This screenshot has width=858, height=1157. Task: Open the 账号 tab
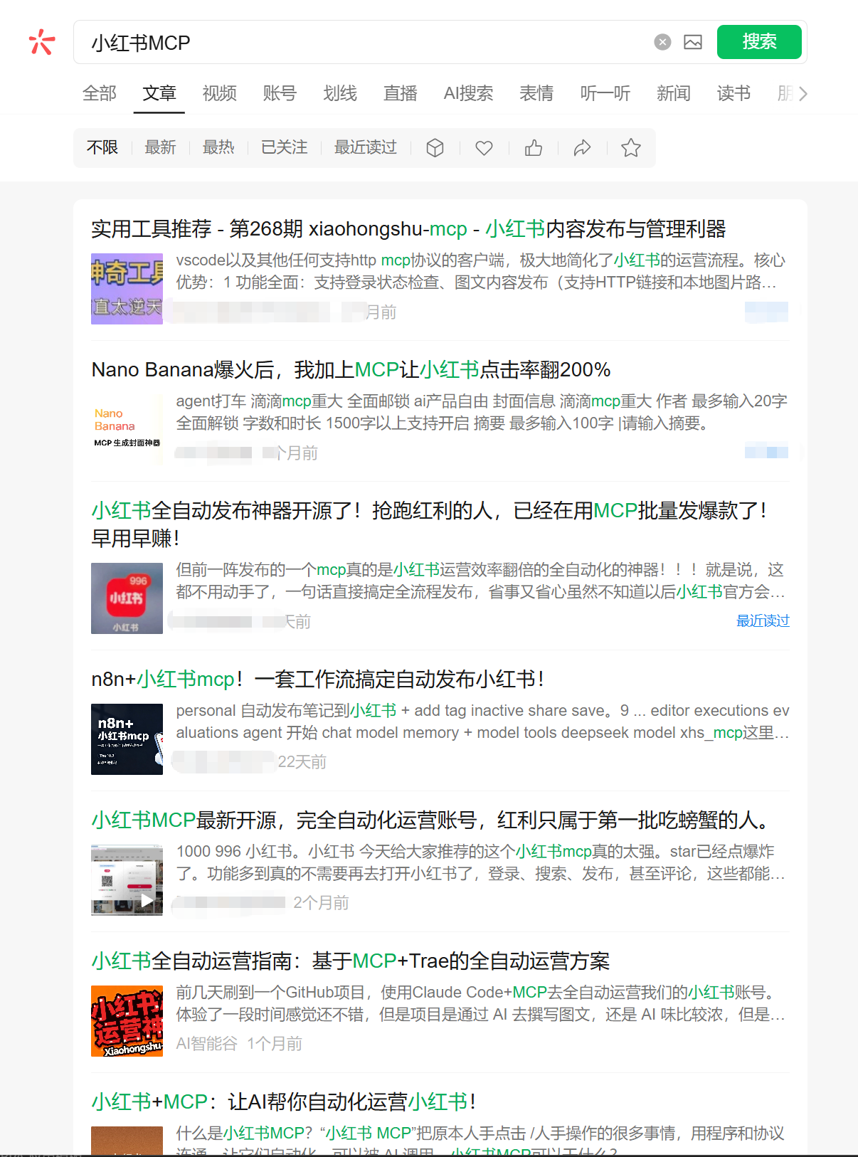[280, 93]
